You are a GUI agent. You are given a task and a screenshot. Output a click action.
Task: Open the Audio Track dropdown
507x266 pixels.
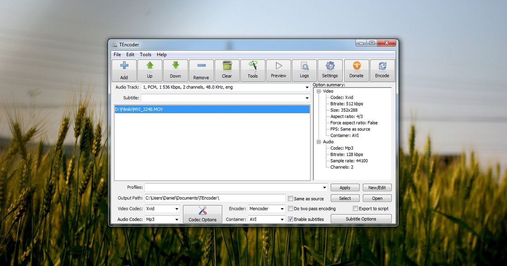307,87
